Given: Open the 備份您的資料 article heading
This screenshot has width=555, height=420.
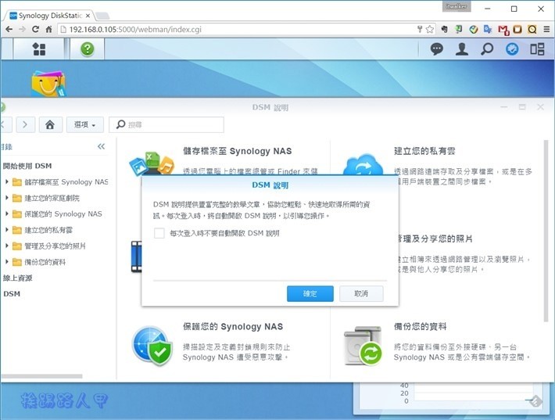Looking at the screenshot, I should [420, 326].
